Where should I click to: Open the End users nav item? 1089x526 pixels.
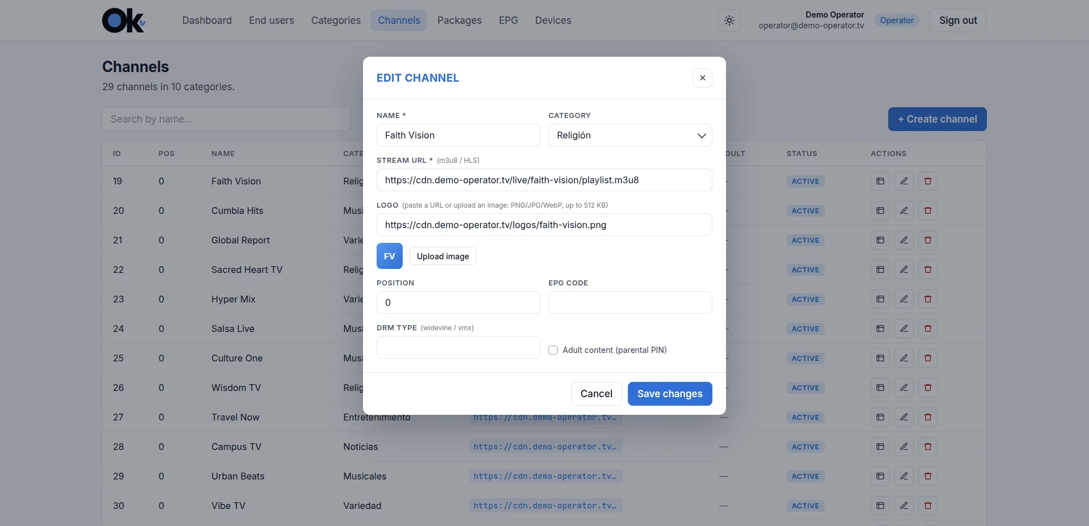tap(272, 20)
